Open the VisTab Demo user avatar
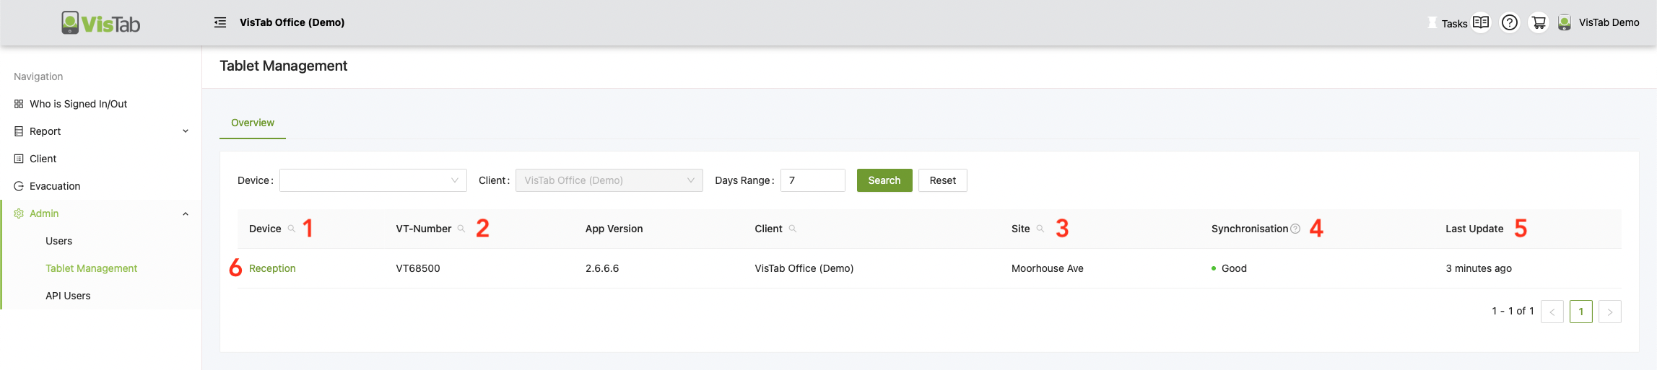Screen dimensions: 1657x370 tap(1565, 22)
